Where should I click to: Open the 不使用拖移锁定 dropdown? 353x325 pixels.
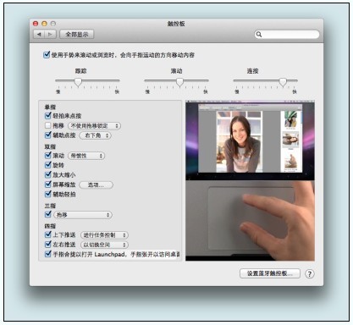(94, 126)
